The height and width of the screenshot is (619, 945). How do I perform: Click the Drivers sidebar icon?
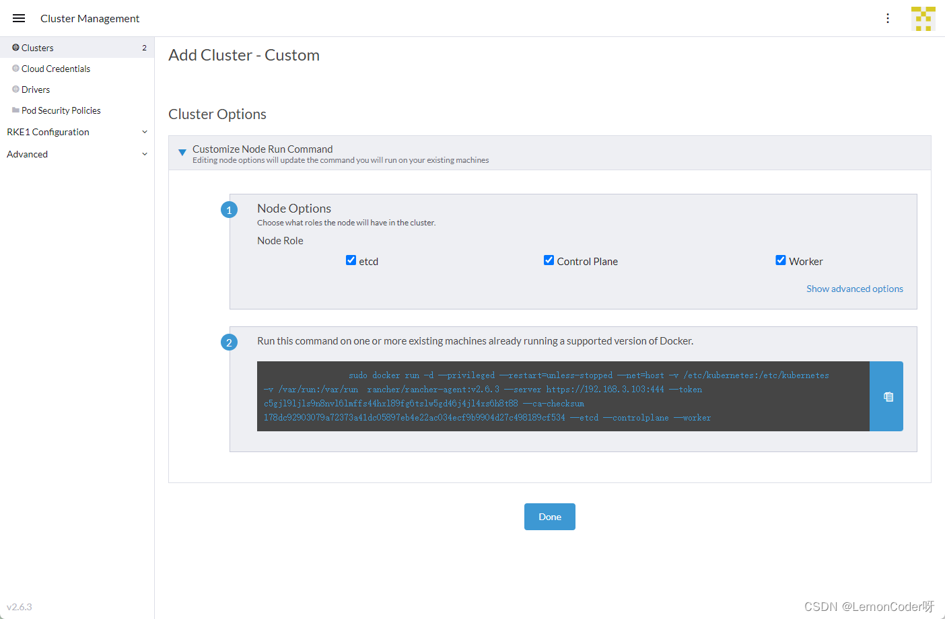15,89
